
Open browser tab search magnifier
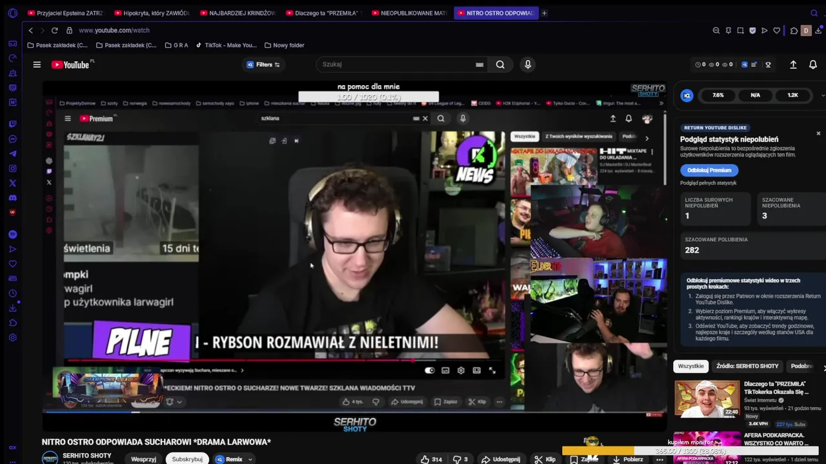(x=814, y=13)
